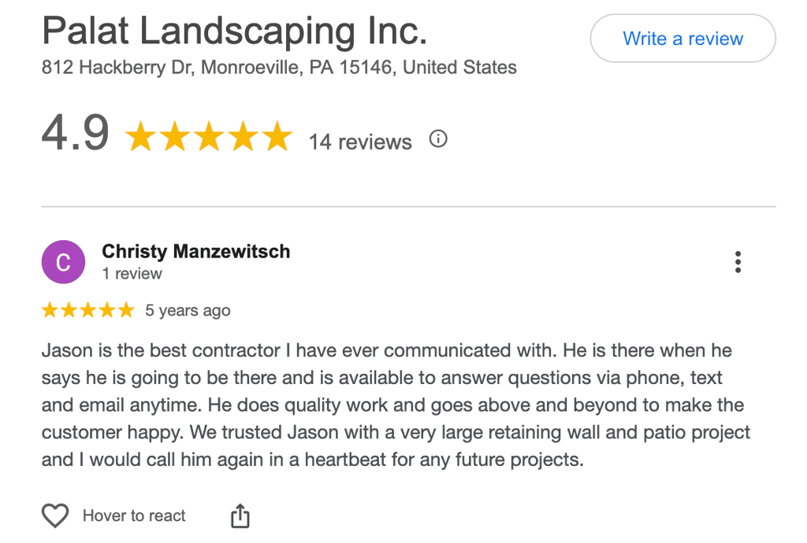Select the 5 years ago timestamp
Viewport: 807px width, 543px height.
pyautogui.click(x=188, y=310)
